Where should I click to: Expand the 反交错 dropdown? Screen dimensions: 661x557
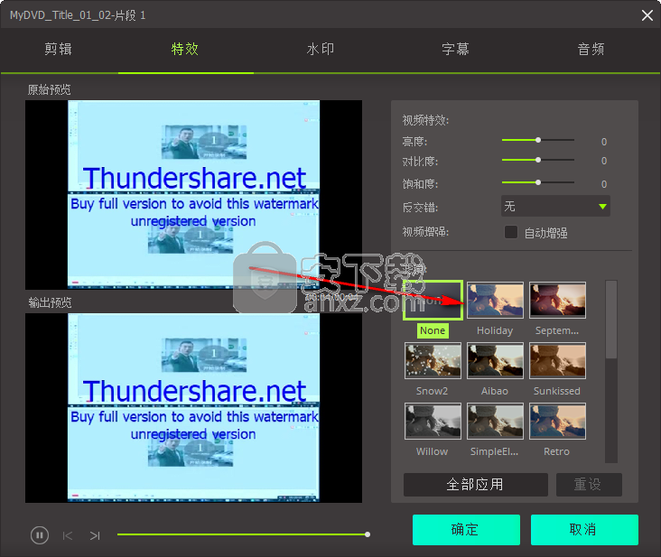(555, 206)
